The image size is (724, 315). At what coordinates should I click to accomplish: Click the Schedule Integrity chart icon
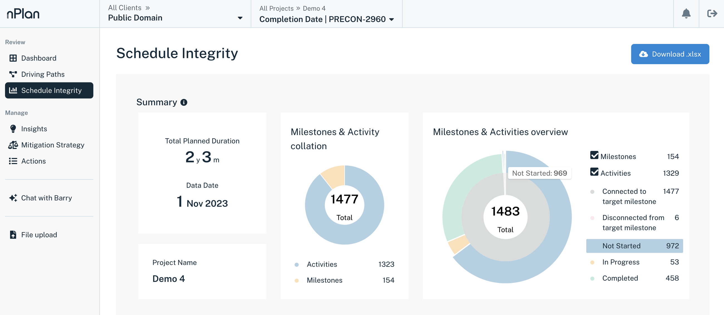(x=13, y=90)
